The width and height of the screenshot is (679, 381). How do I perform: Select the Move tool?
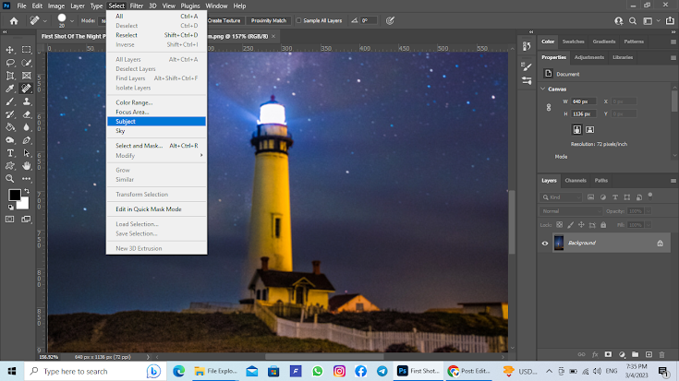point(10,50)
